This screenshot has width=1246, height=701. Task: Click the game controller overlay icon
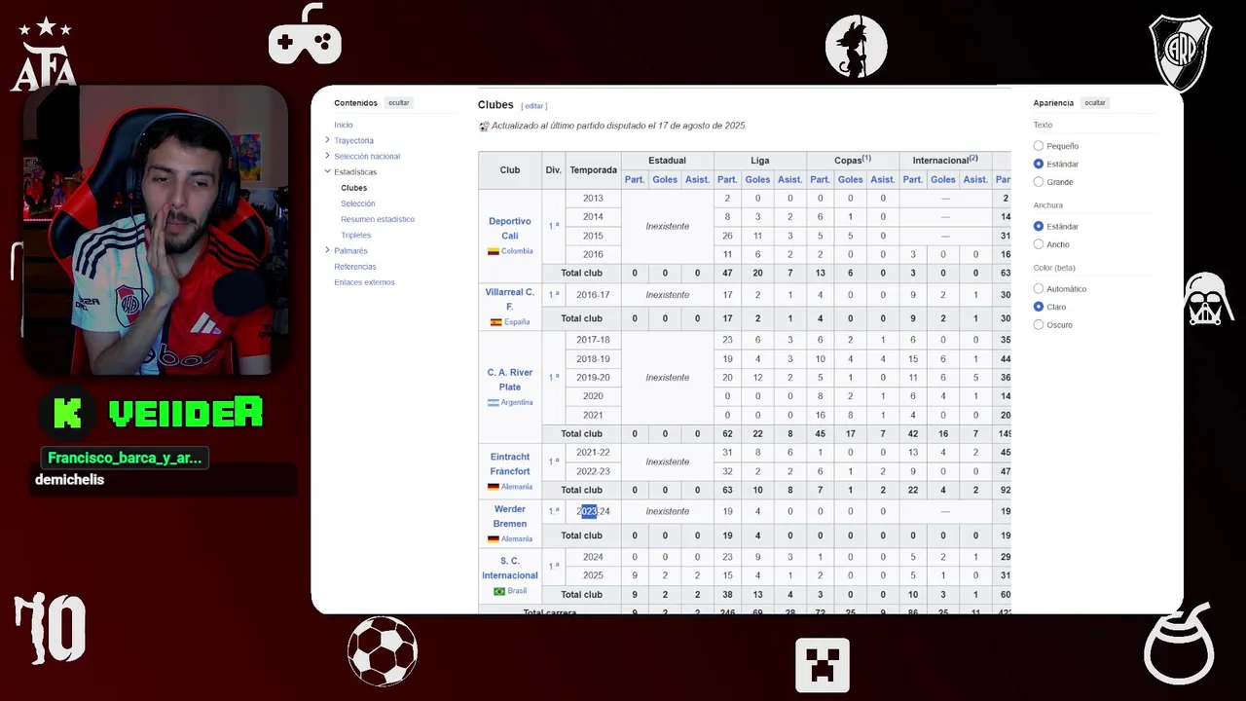coord(305,35)
